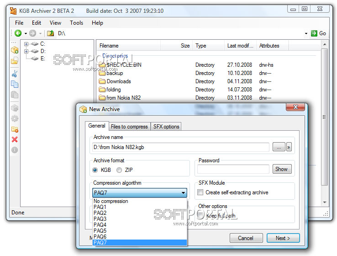Click the file list scrollbar down arrow
This screenshot has height=256, width=337.
325,202
